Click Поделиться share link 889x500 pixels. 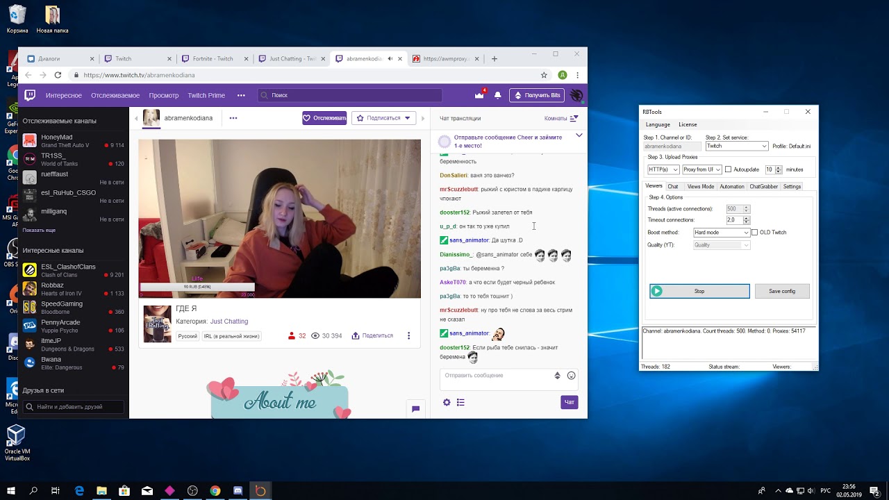point(372,335)
